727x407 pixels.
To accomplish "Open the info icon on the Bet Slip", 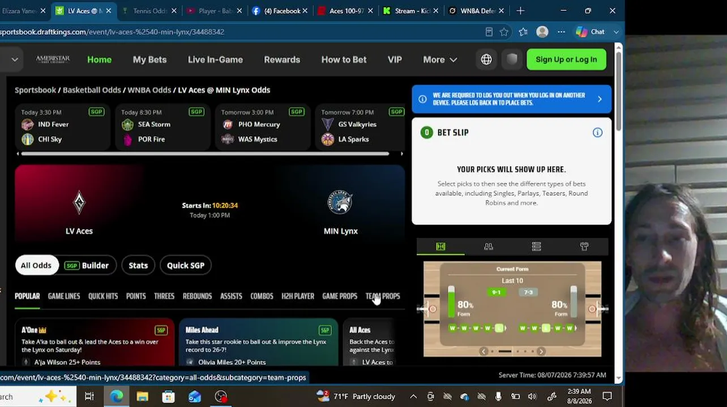I will click(597, 132).
